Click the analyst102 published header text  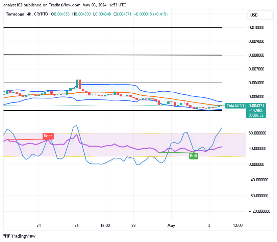(65, 5)
